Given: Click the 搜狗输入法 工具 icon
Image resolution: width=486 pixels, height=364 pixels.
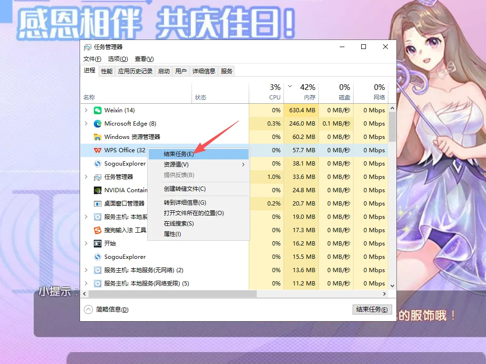Looking at the screenshot, I should pyautogui.click(x=98, y=230).
